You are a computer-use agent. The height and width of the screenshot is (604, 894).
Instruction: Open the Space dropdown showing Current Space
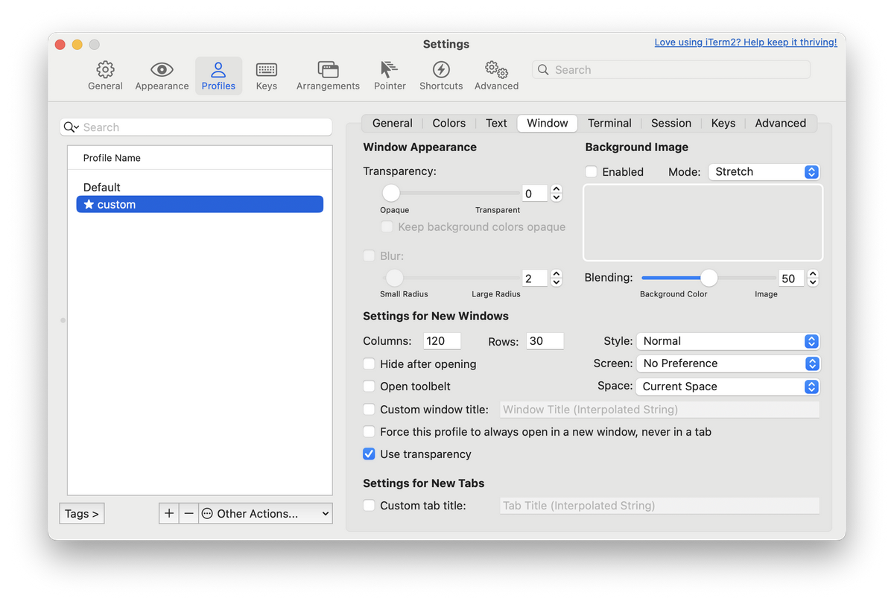(728, 387)
